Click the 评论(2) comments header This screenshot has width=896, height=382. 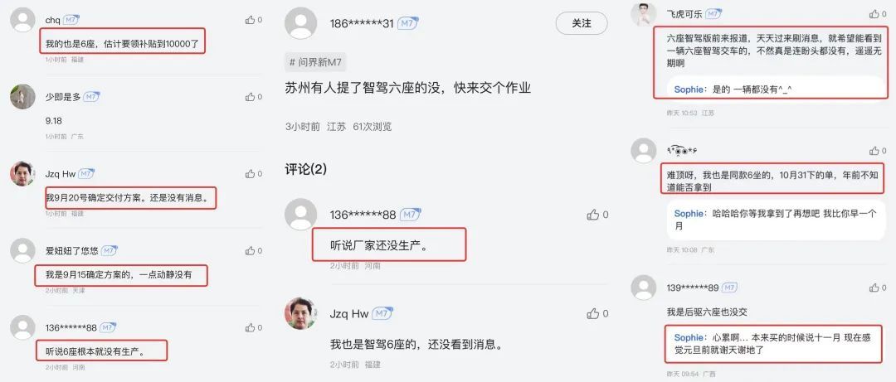pos(305,170)
